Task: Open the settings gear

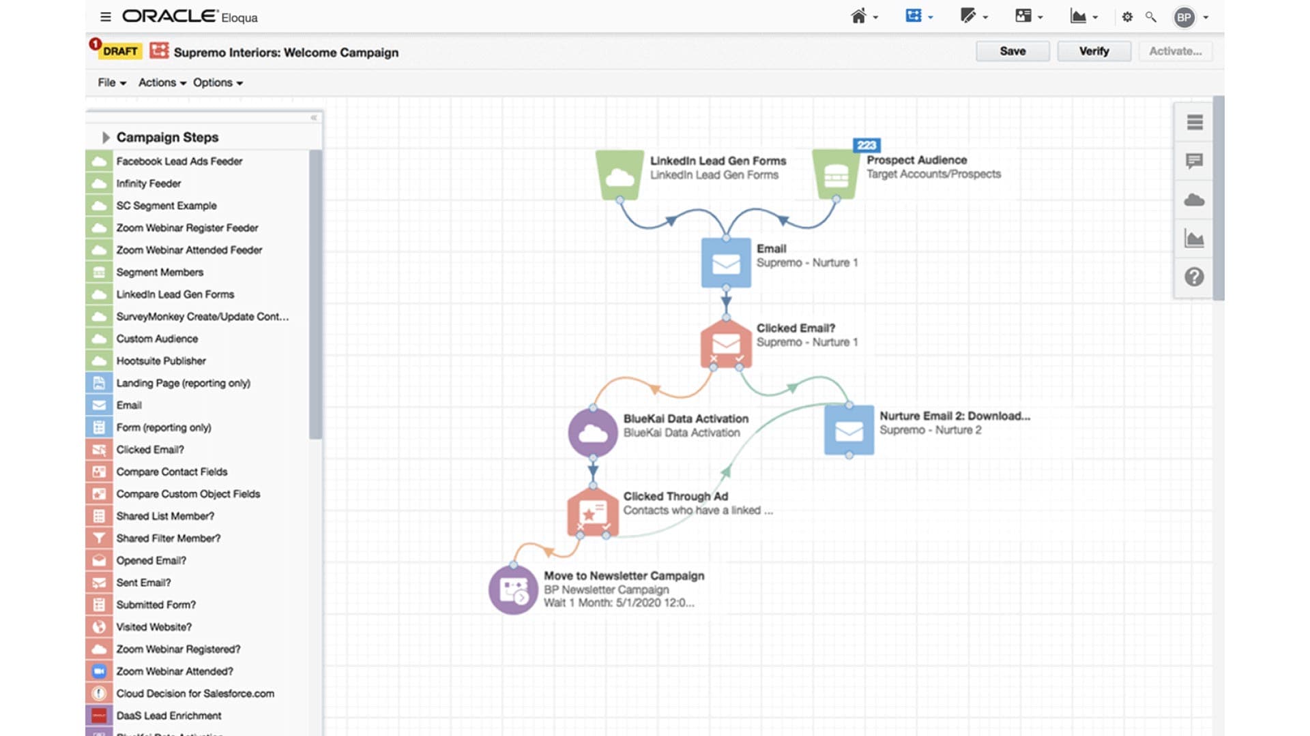Action: tap(1127, 16)
